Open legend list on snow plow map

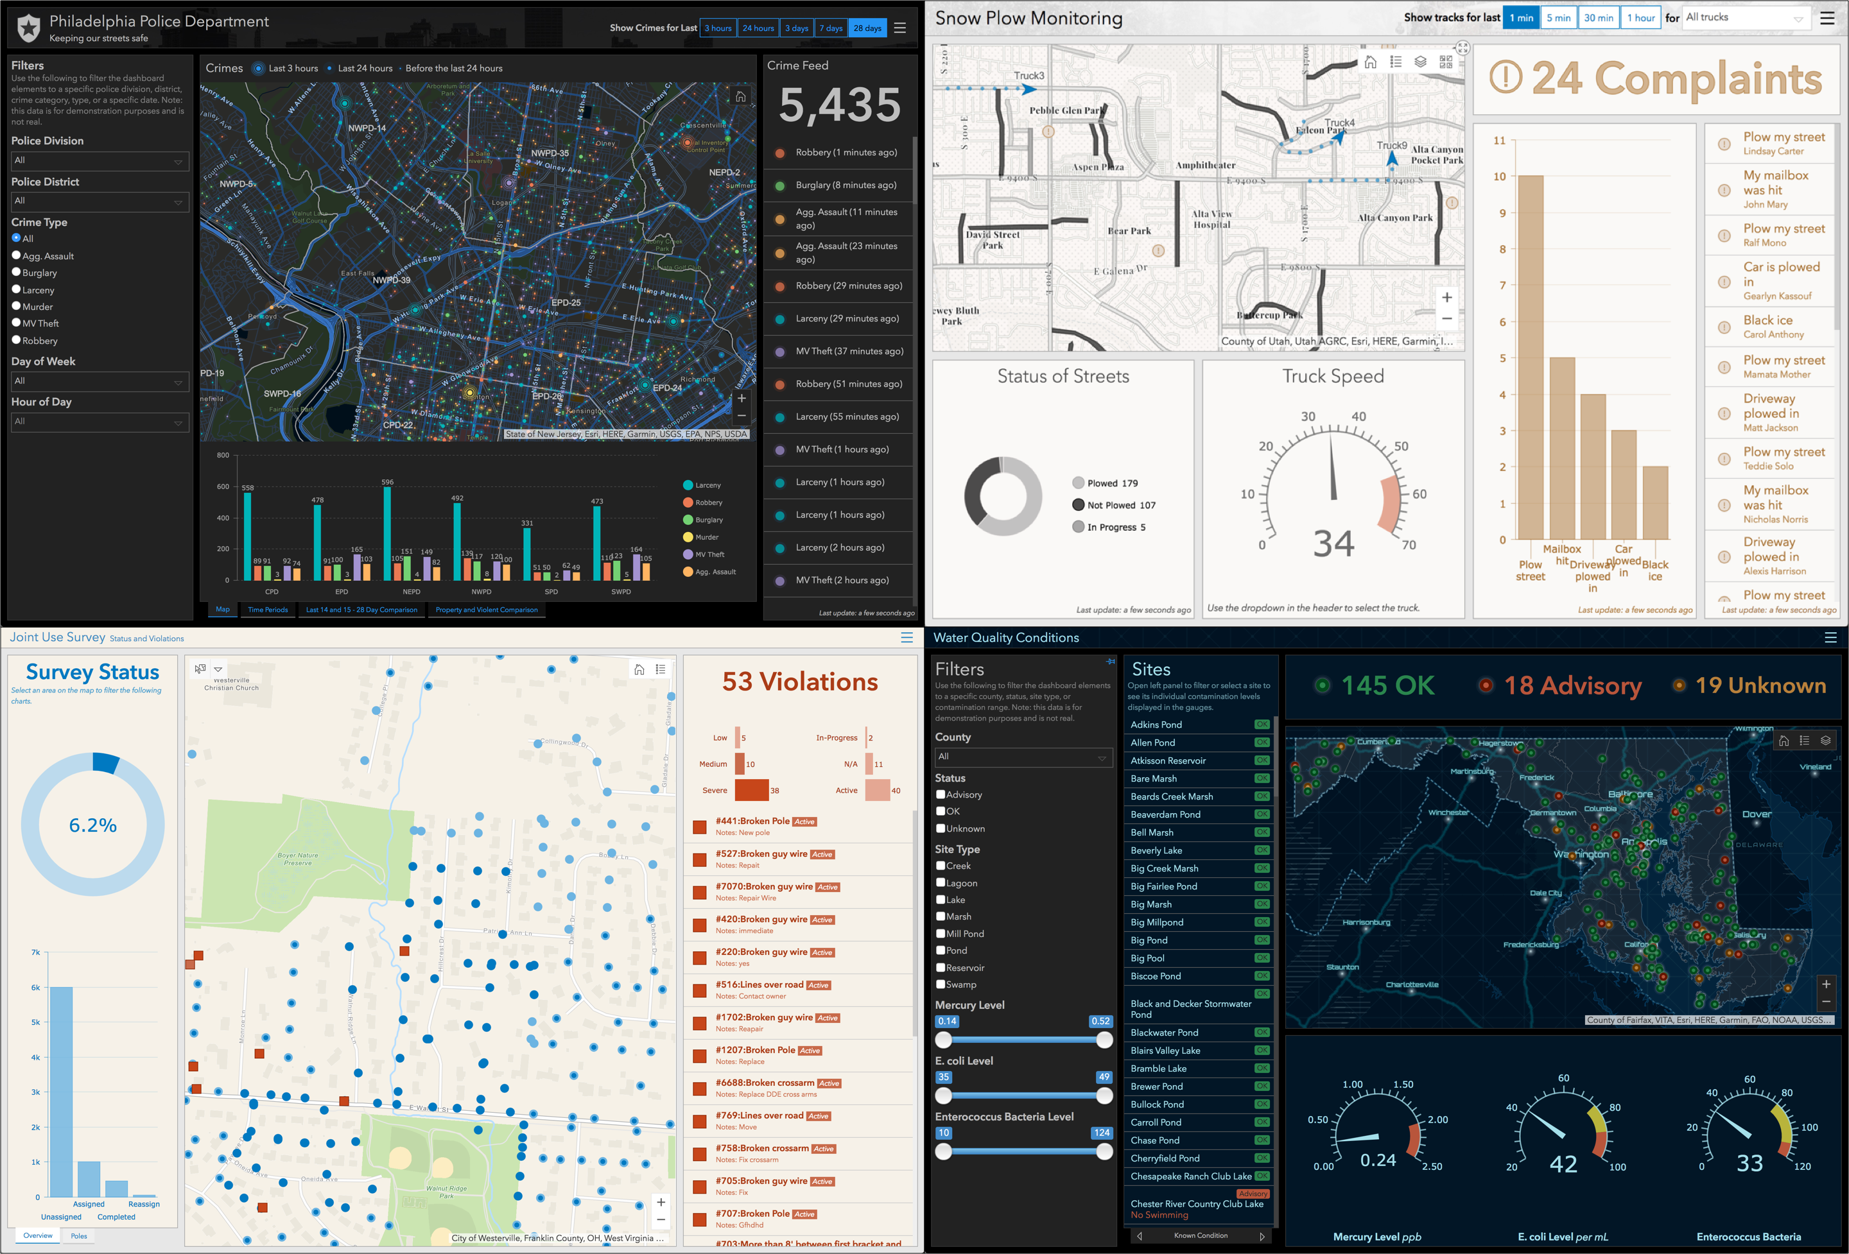coord(1396,62)
